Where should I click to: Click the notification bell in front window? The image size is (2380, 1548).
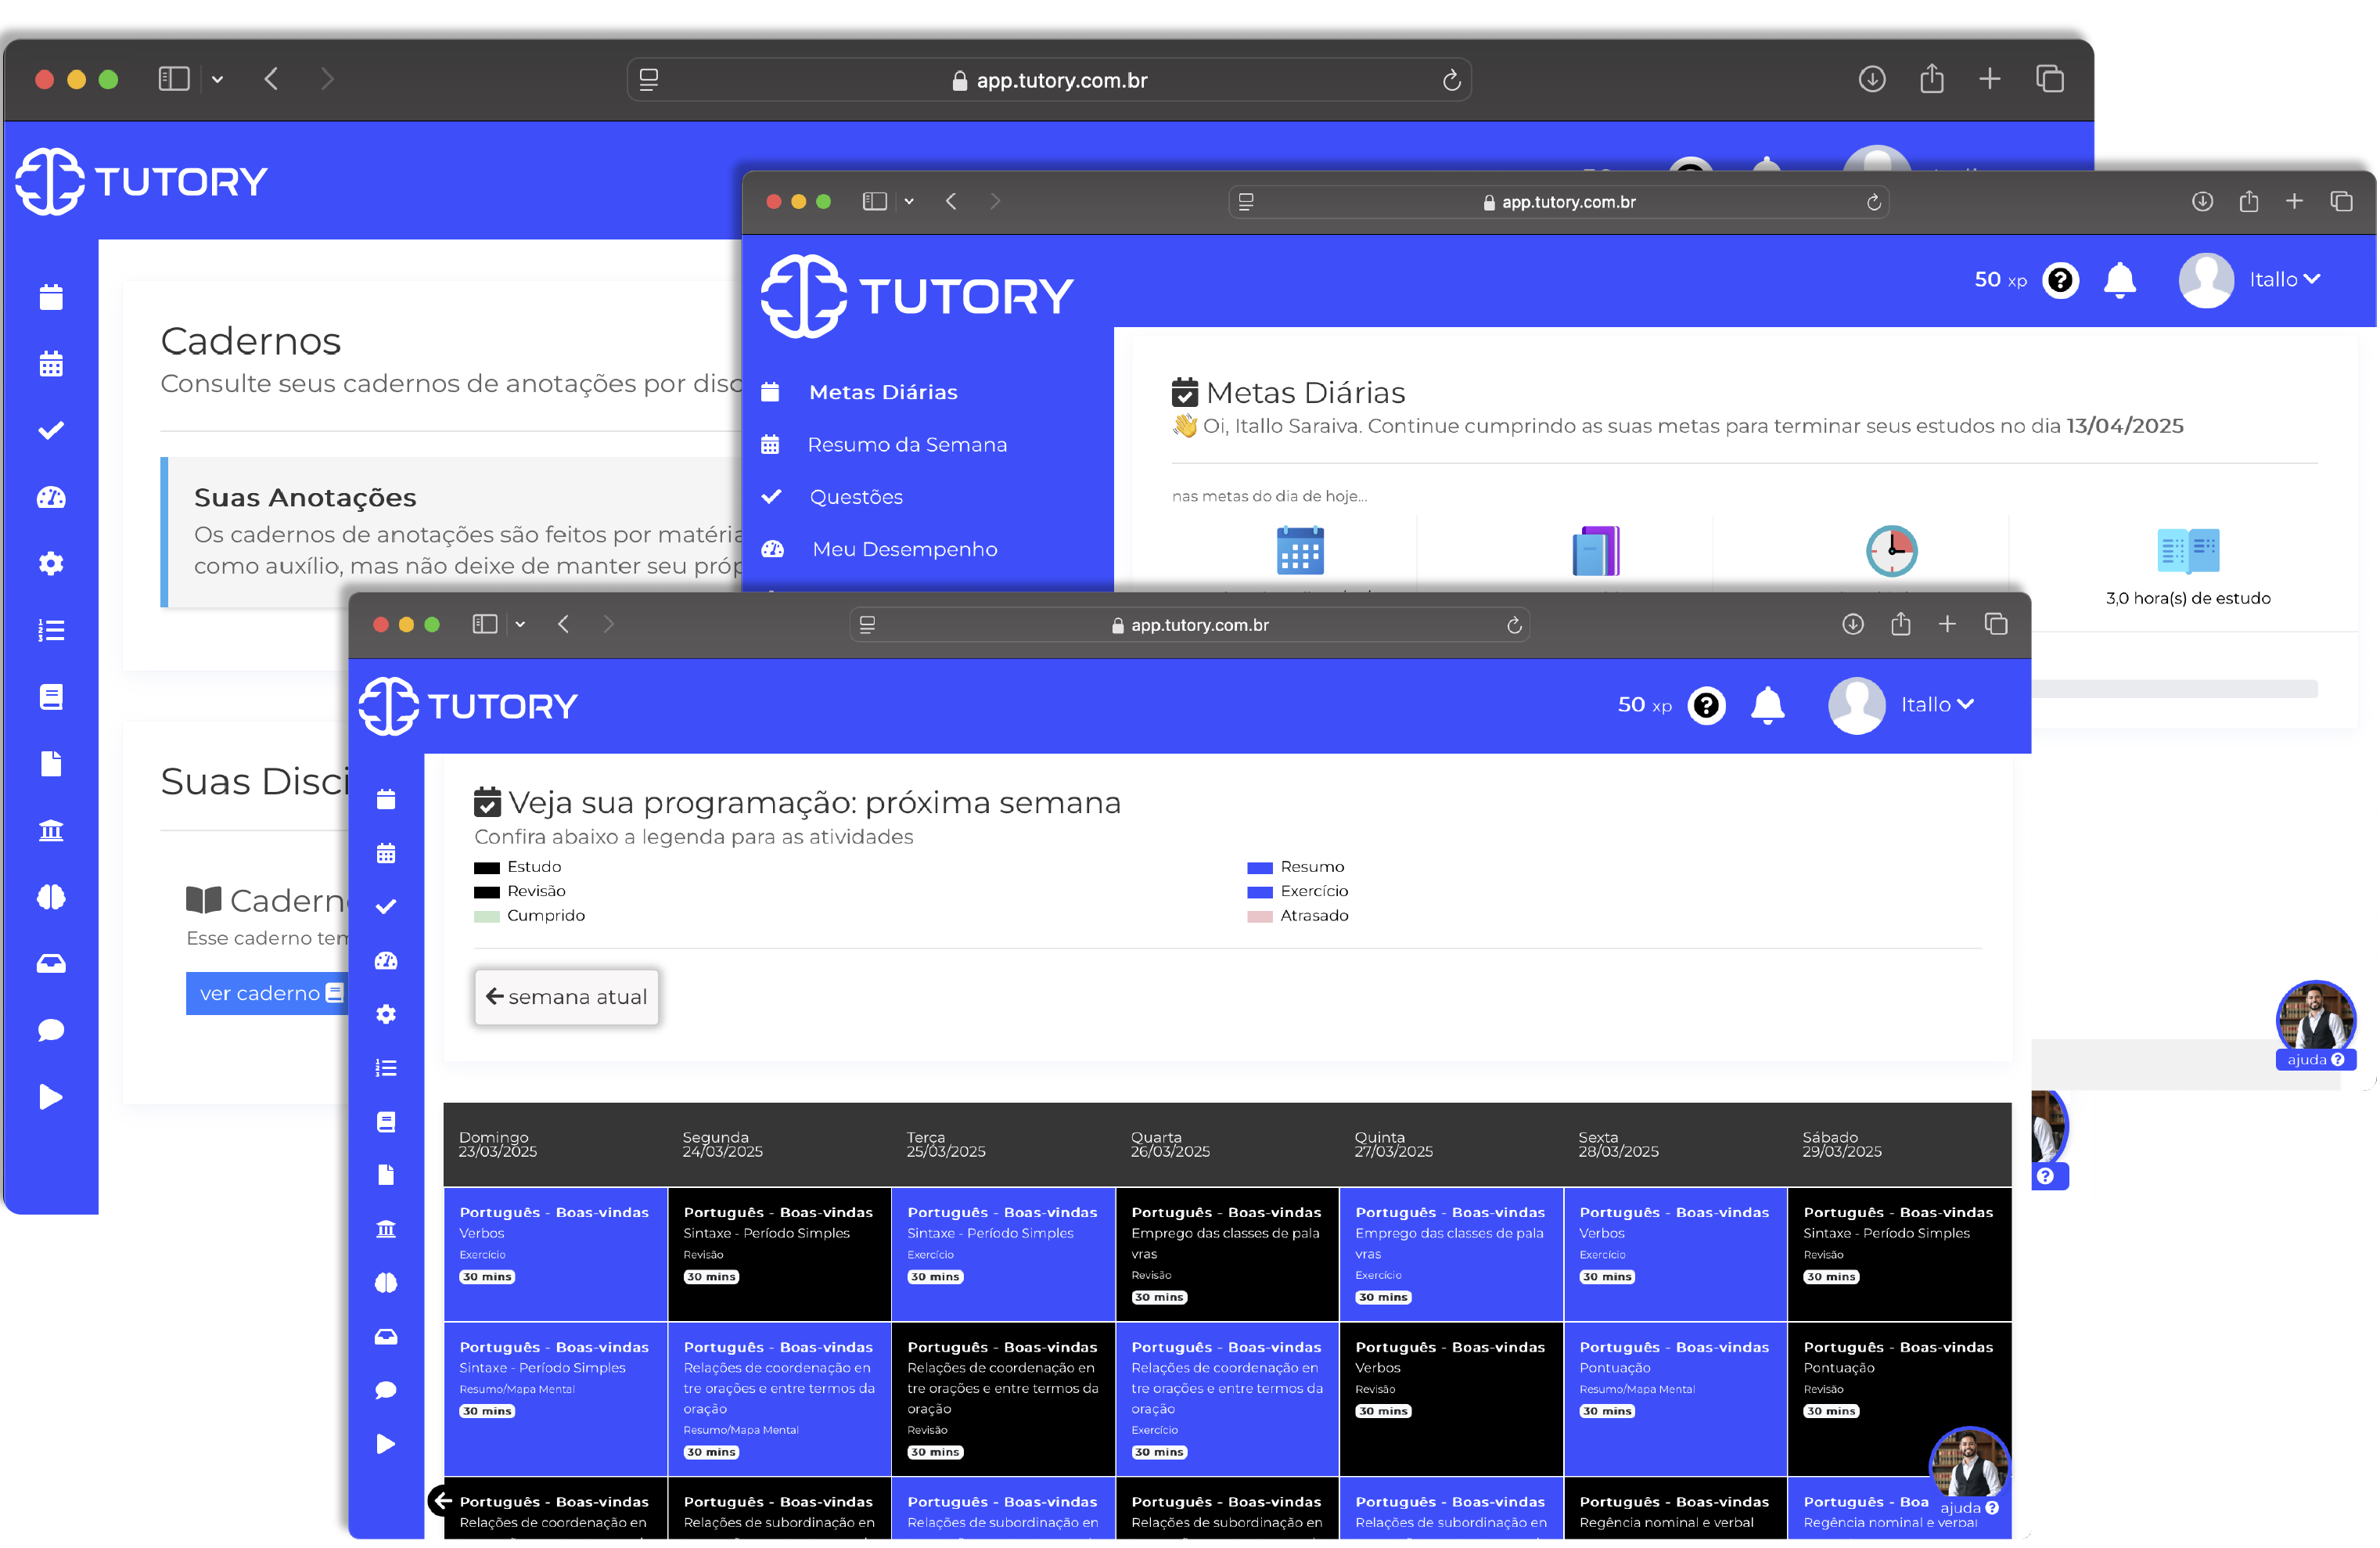point(1767,705)
